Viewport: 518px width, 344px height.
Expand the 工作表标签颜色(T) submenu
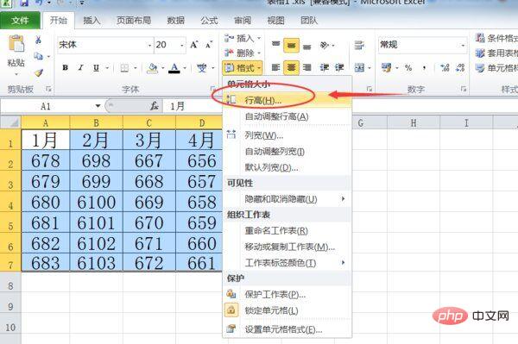click(x=344, y=263)
